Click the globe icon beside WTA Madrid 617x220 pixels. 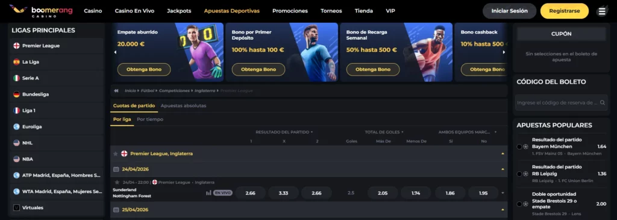pyautogui.click(x=16, y=191)
